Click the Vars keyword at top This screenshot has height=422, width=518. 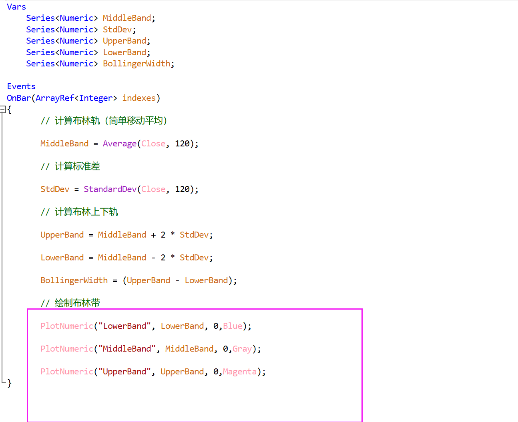(x=16, y=7)
